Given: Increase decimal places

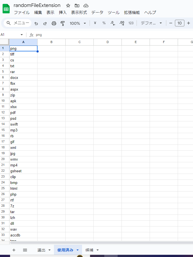Looking at the screenshot, I should click(122, 23).
